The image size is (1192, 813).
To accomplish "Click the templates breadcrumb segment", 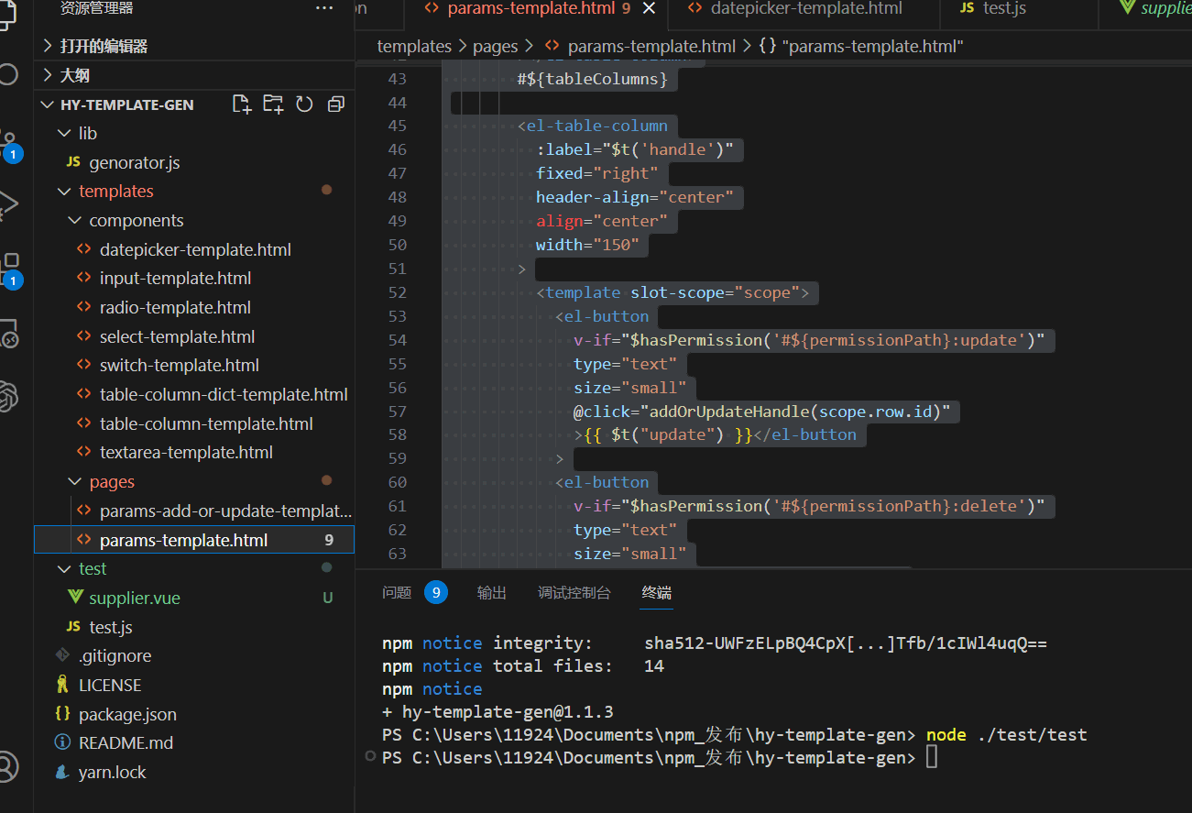I will pyautogui.click(x=414, y=46).
